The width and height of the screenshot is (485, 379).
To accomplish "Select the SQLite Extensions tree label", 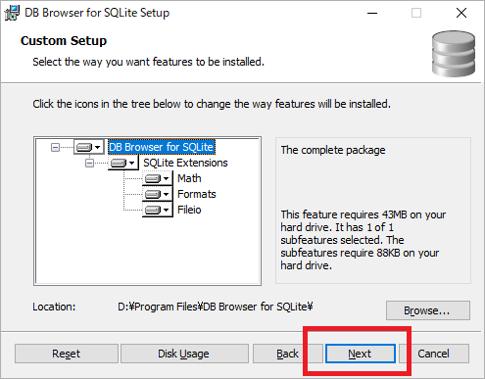I will [x=185, y=163].
